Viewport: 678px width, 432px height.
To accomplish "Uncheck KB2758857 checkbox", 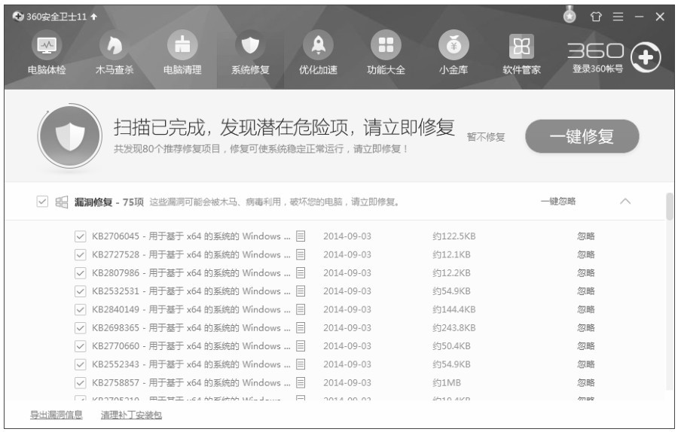I will coord(80,383).
